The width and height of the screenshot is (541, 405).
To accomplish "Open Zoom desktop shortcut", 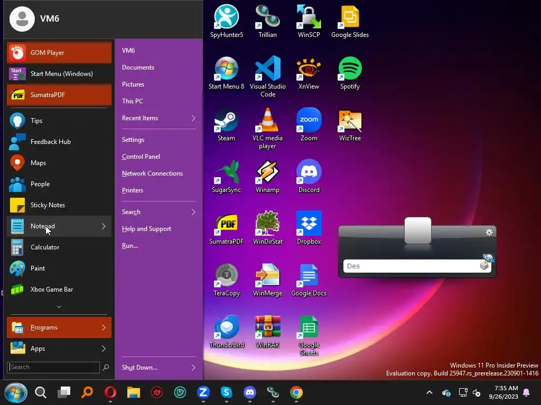I will (309, 124).
